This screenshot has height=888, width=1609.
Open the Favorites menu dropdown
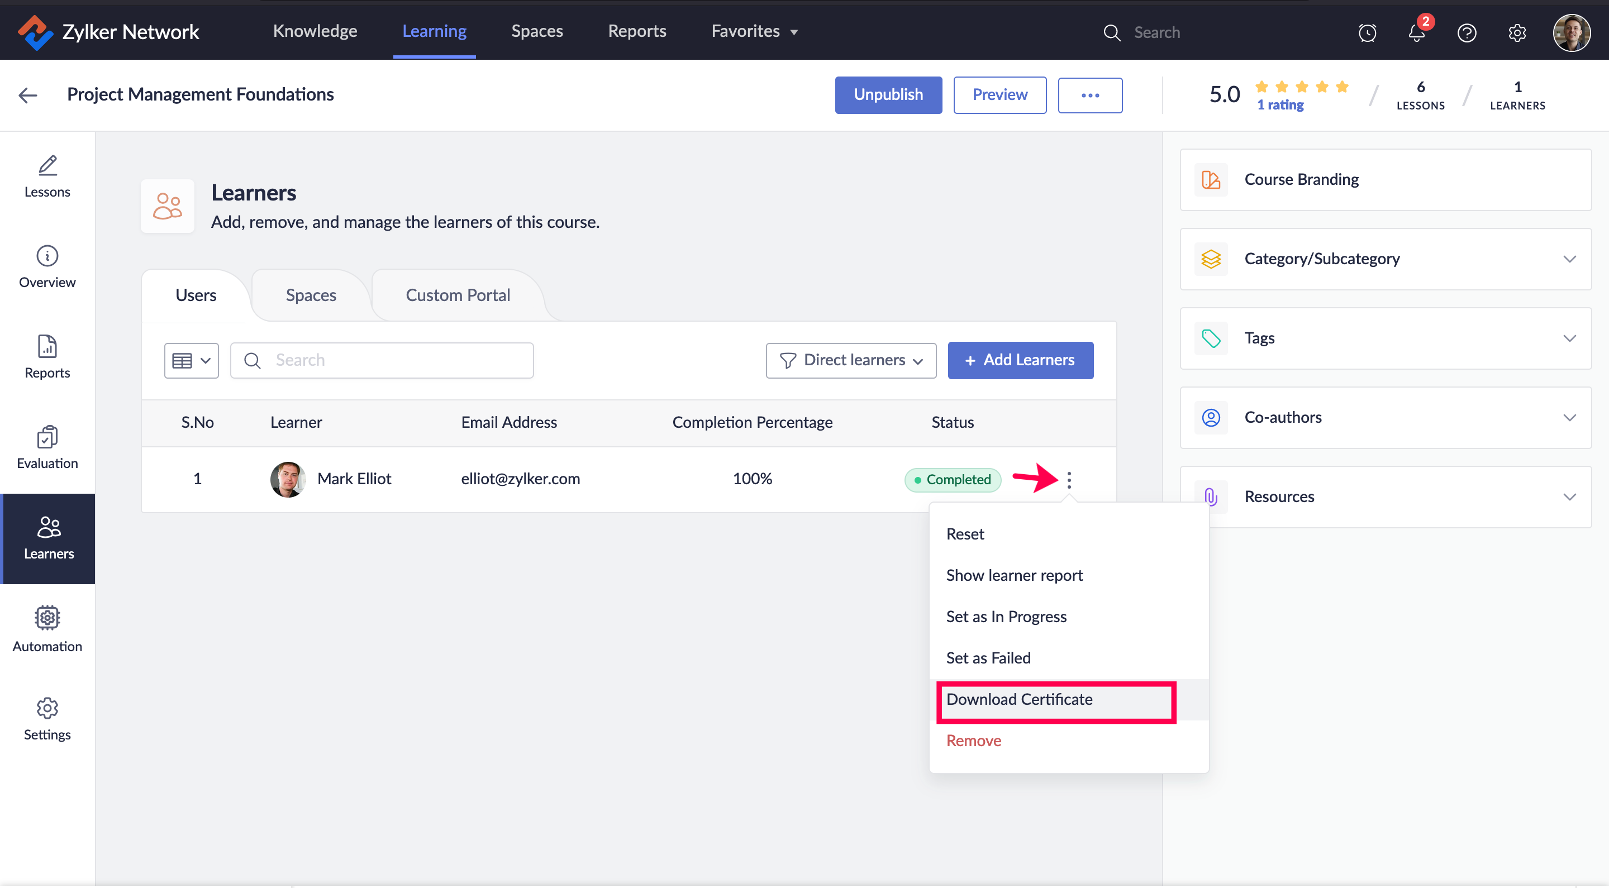click(x=754, y=31)
